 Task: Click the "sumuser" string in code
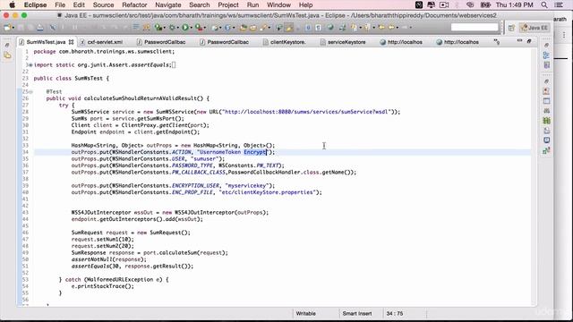click(x=206, y=159)
